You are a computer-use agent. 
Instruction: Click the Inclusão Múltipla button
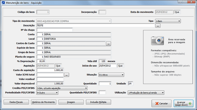(98, 102)
